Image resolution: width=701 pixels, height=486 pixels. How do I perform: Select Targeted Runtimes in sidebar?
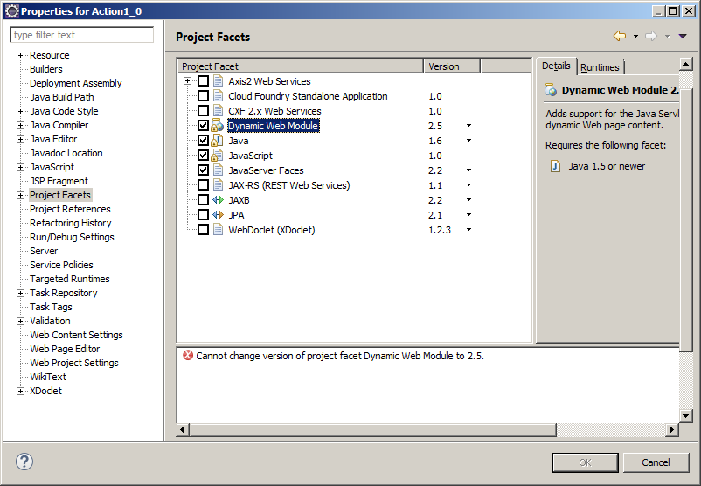click(x=69, y=279)
